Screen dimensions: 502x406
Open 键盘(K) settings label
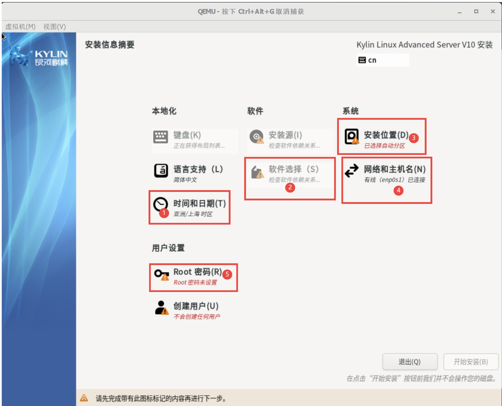tap(187, 135)
